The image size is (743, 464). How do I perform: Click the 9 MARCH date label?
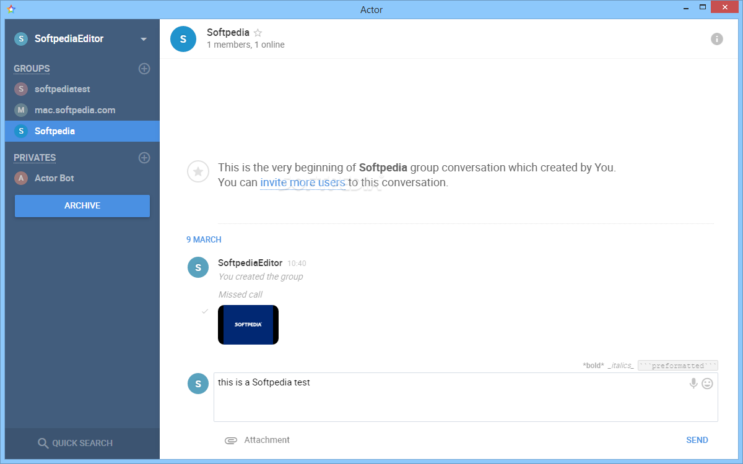click(204, 240)
